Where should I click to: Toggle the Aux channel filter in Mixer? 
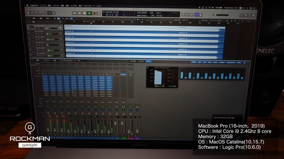click(205, 62)
